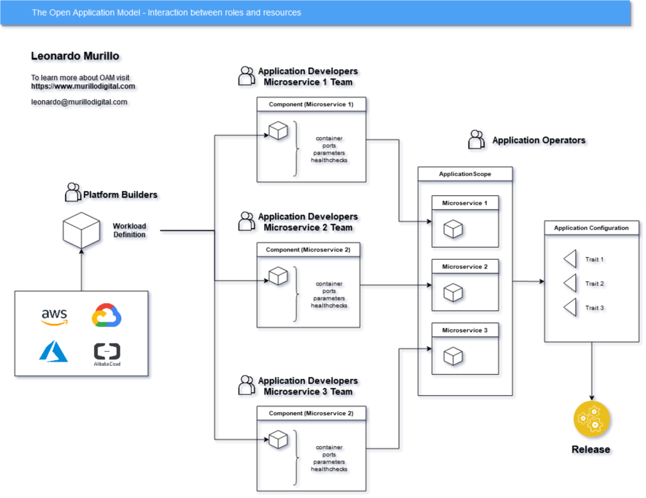The image size is (646, 498).
Task: Click the Application Configuration header
Action: click(592, 228)
